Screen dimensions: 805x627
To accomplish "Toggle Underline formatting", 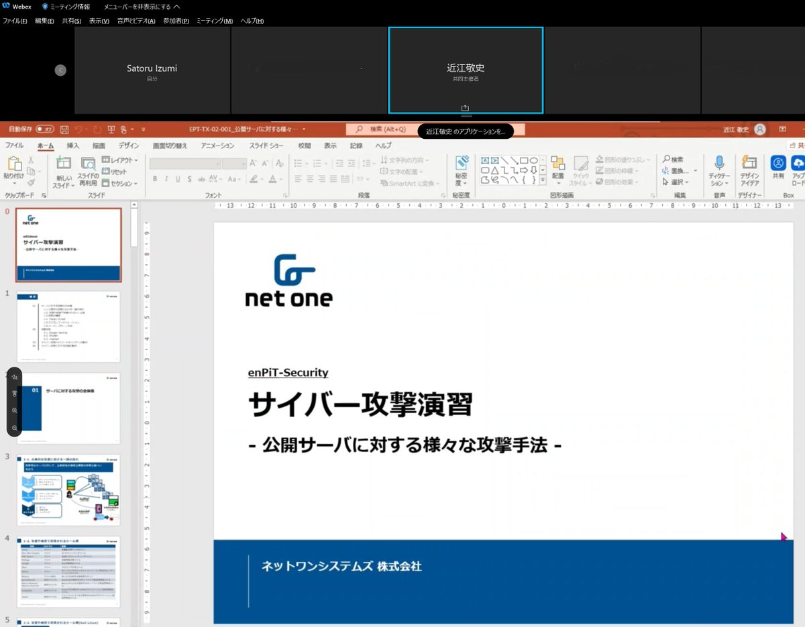I will click(178, 179).
